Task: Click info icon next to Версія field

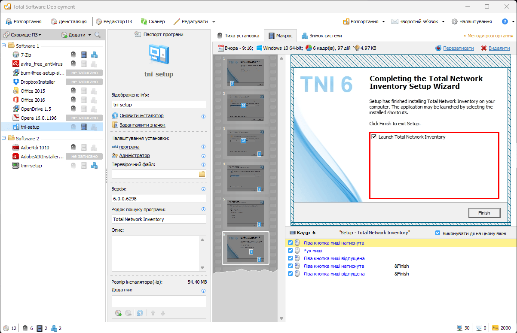Action: tap(203, 189)
